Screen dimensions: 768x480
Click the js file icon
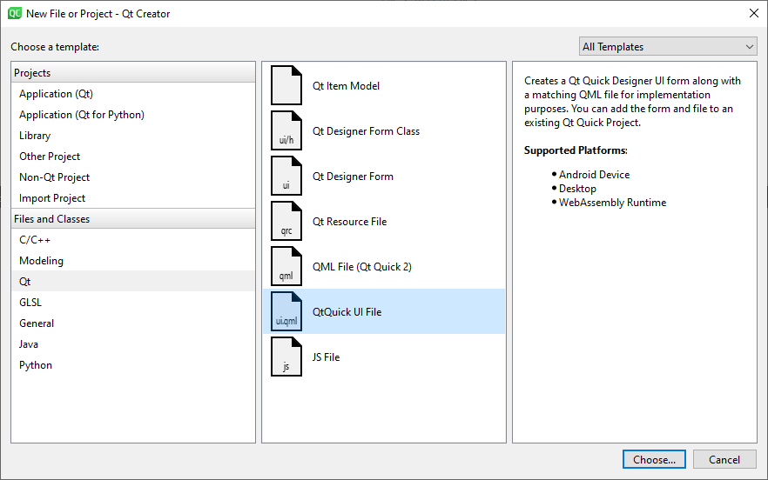(x=286, y=357)
